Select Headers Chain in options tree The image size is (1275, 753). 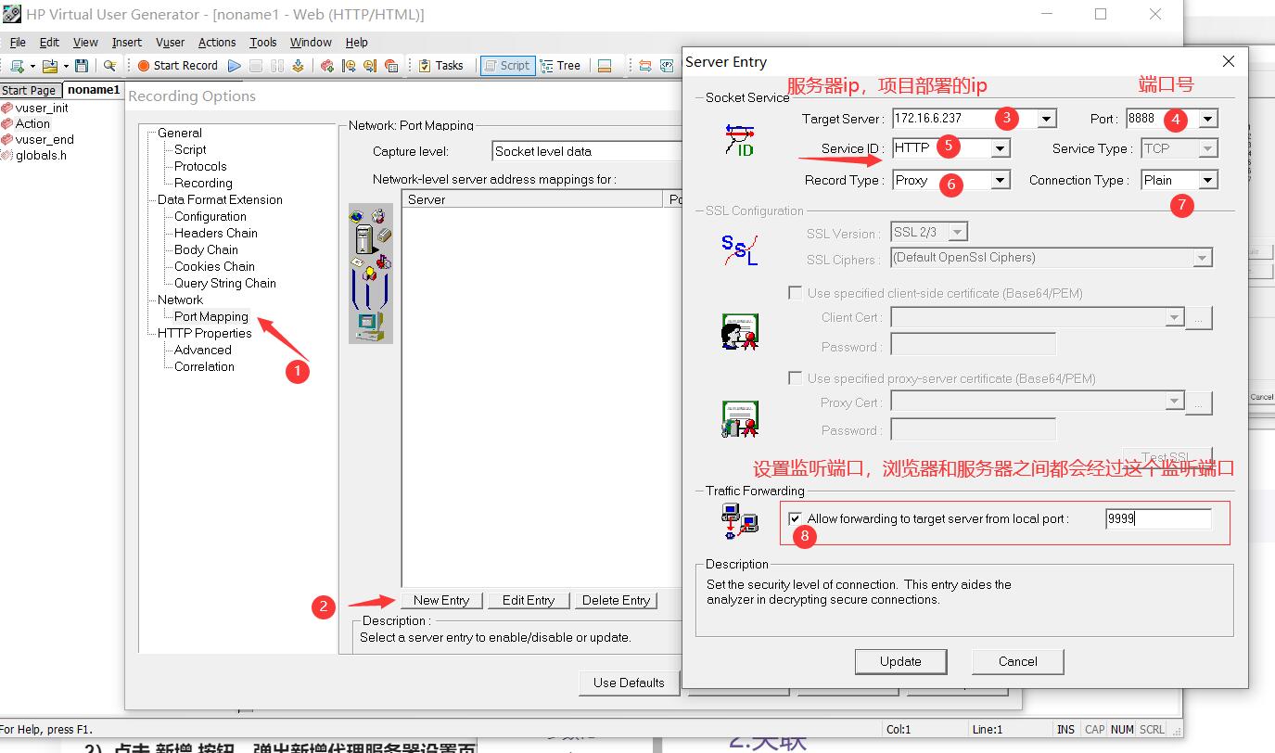pos(216,233)
